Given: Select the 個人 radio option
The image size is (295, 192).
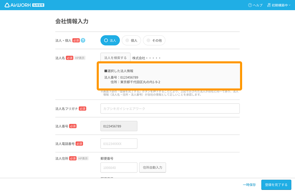Looking at the screenshot, I should (x=131, y=40).
